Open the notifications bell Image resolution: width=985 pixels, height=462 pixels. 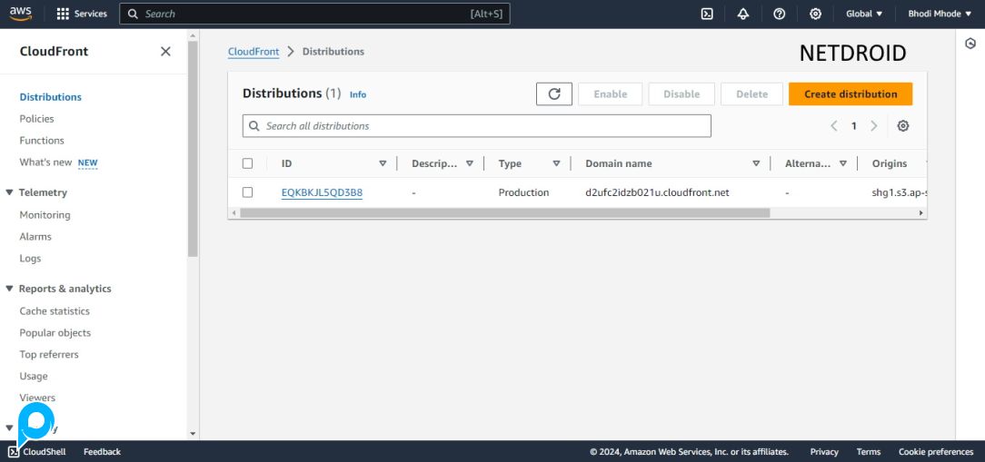743,14
